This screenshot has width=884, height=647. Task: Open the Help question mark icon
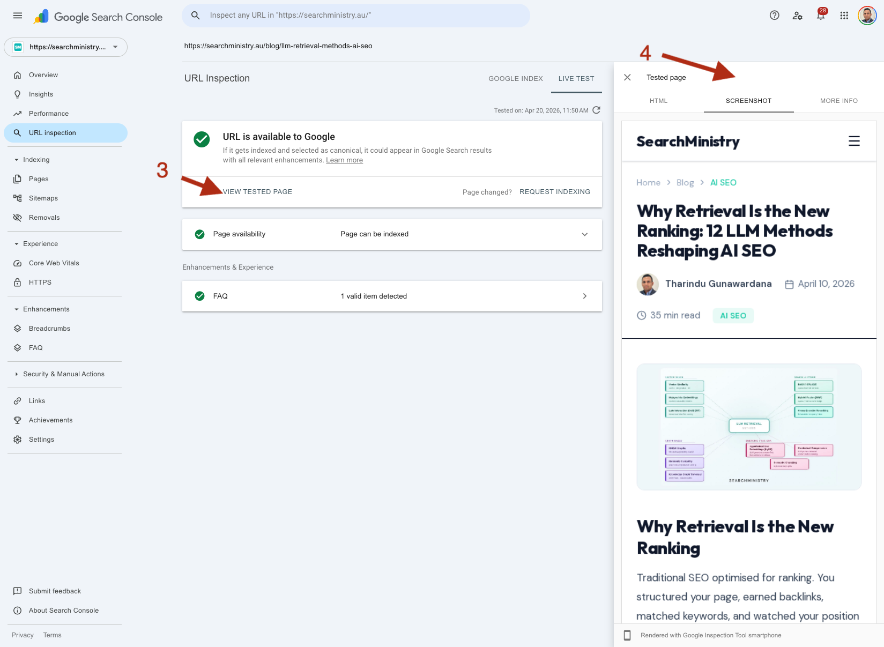[774, 16]
